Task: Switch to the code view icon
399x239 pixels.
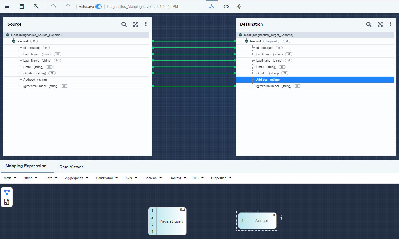Action: coord(226,6)
